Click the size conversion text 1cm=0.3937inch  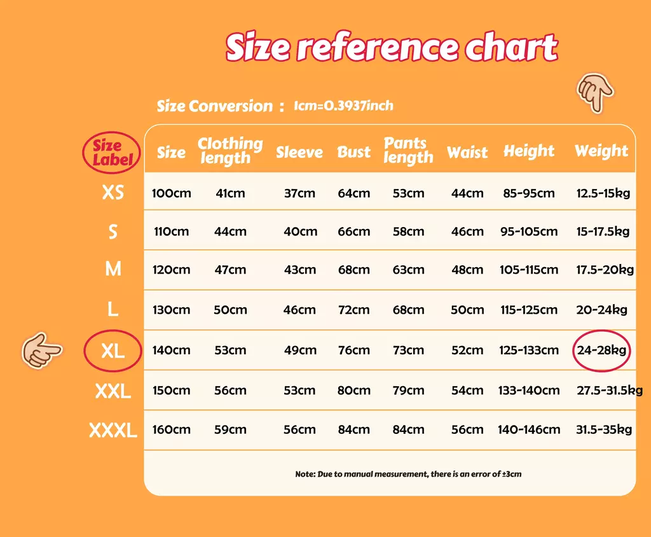[343, 106]
